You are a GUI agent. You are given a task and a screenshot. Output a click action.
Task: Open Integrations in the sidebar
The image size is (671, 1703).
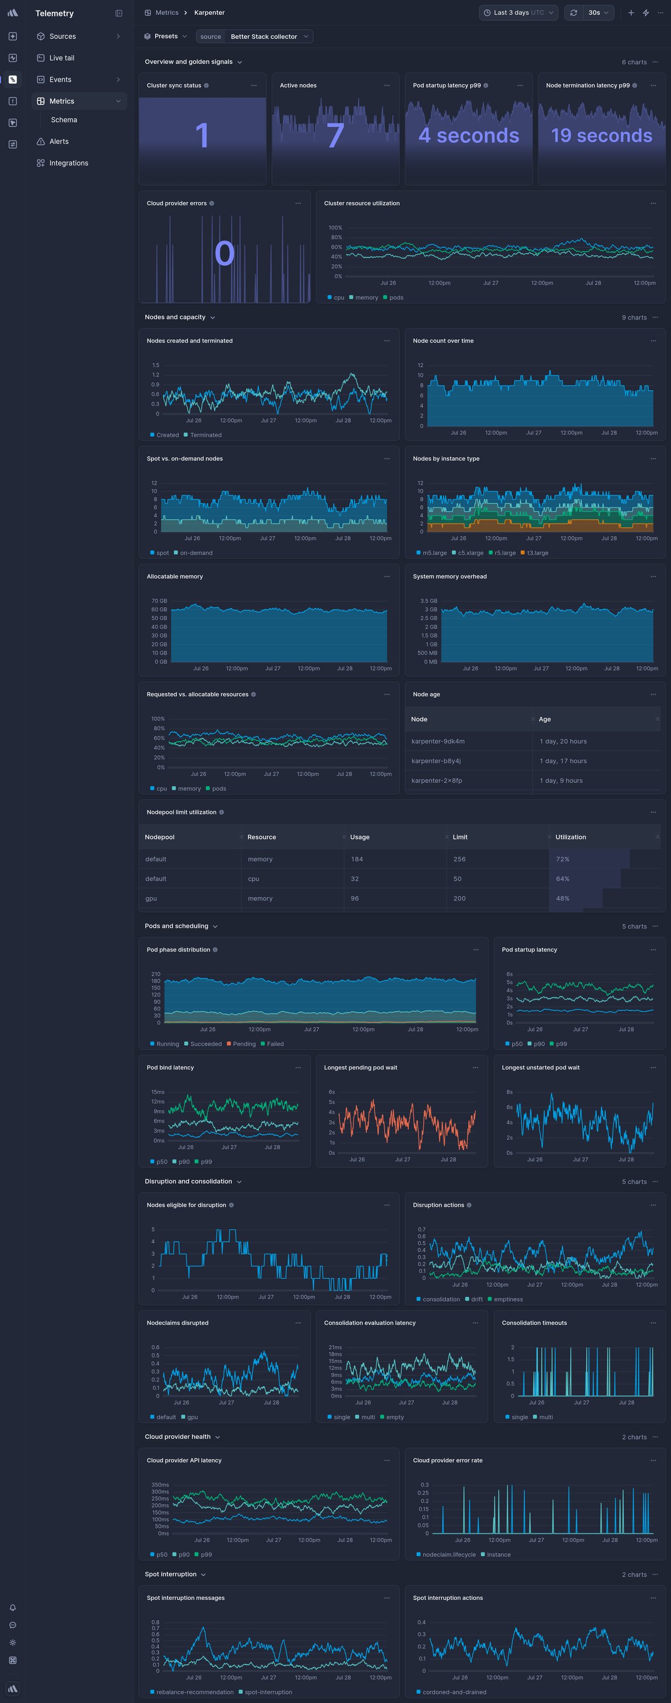(x=79, y=163)
